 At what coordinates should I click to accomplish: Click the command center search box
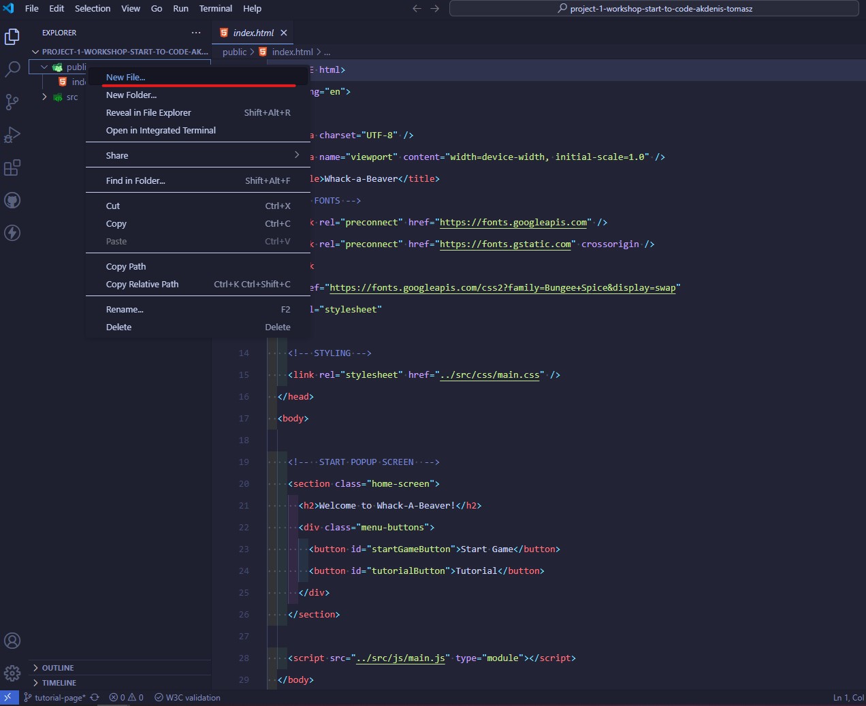click(654, 9)
